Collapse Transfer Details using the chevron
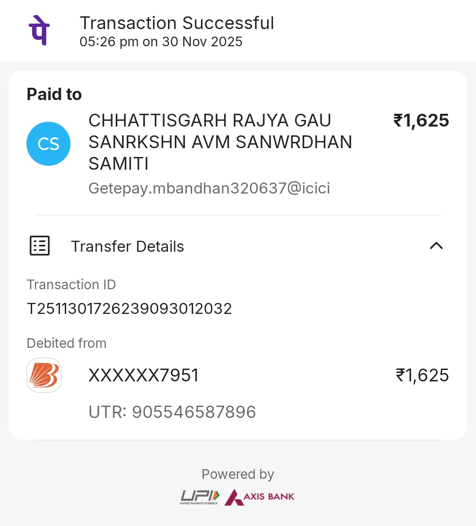This screenshot has height=526, width=476. coord(436,246)
